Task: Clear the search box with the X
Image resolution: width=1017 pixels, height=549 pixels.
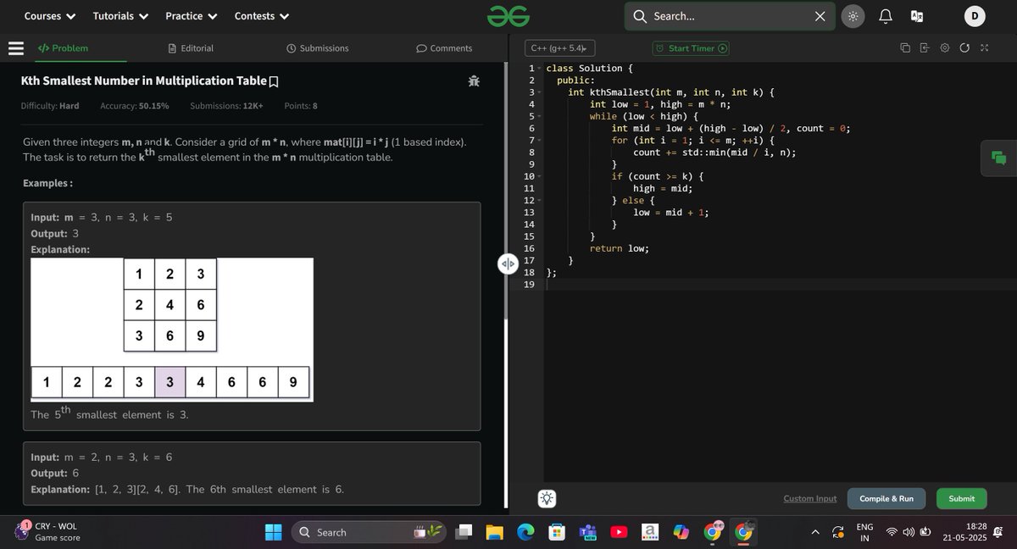Action: (820, 16)
